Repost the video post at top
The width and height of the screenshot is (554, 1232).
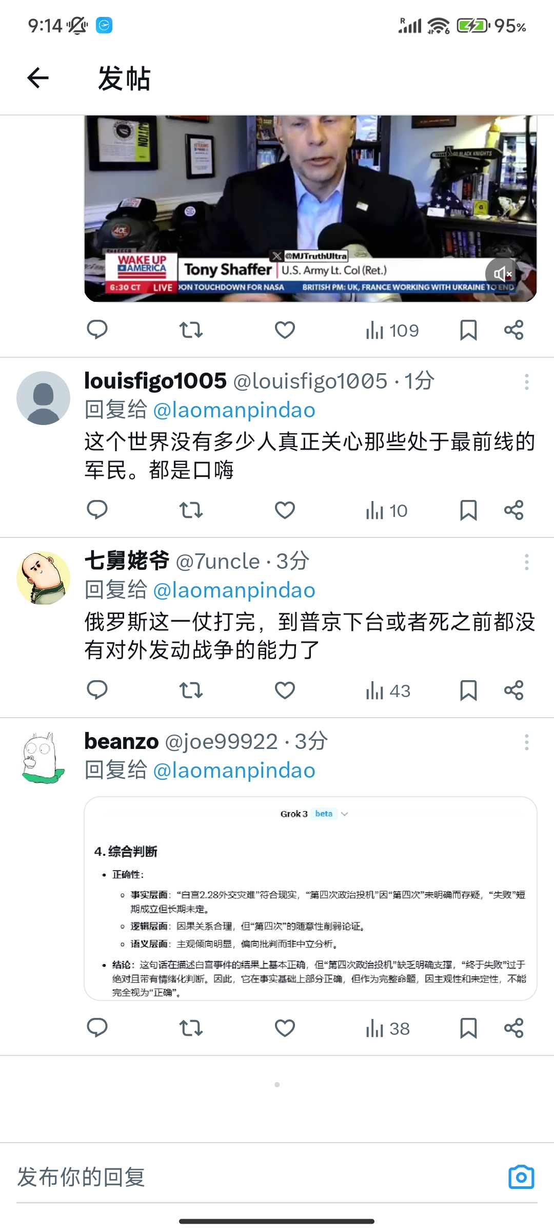pyautogui.click(x=191, y=330)
